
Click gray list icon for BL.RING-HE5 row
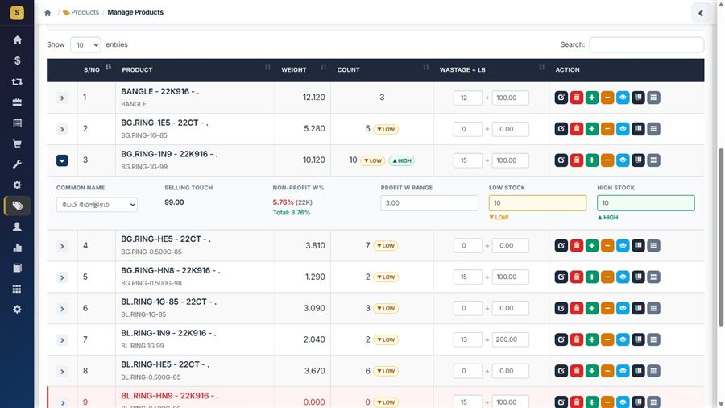point(653,371)
